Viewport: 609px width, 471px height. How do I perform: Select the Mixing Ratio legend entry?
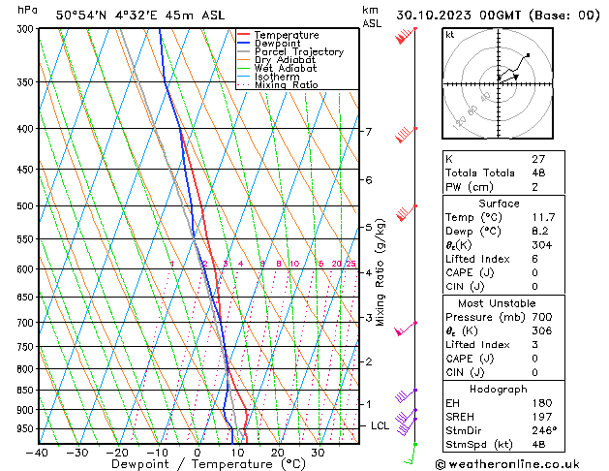coord(286,85)
